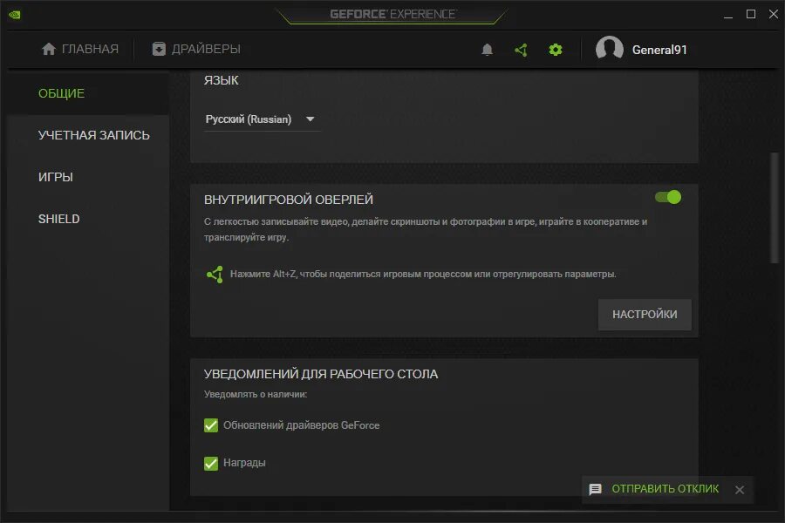Click the green share icon near Alt+Z hint
The image size is (785, 523).
pyautogui.click(x=215, y=275)
